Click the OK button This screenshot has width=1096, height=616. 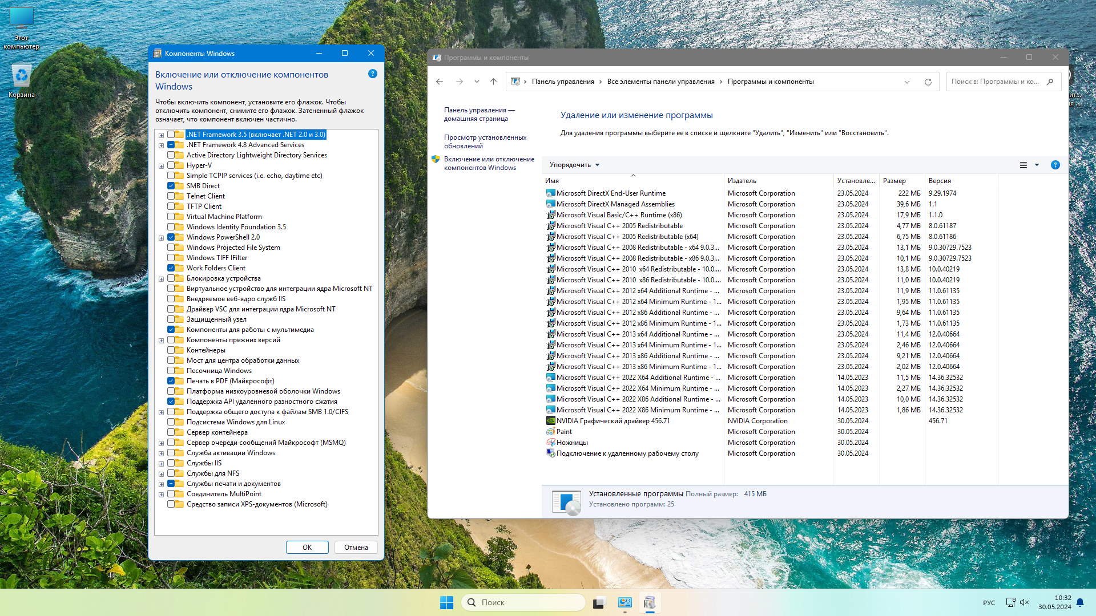click(x=307, y=547)
